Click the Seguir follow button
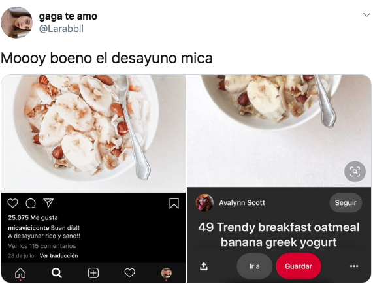This screenshot has height=284, width=373. [346, 203]
